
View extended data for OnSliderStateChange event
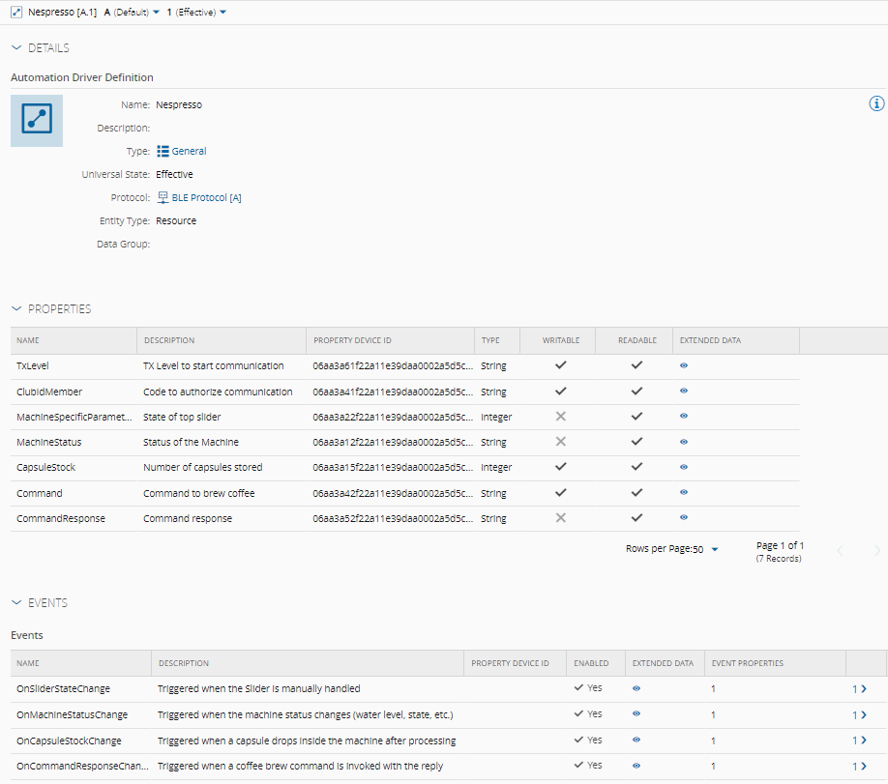tap(636, 689)
